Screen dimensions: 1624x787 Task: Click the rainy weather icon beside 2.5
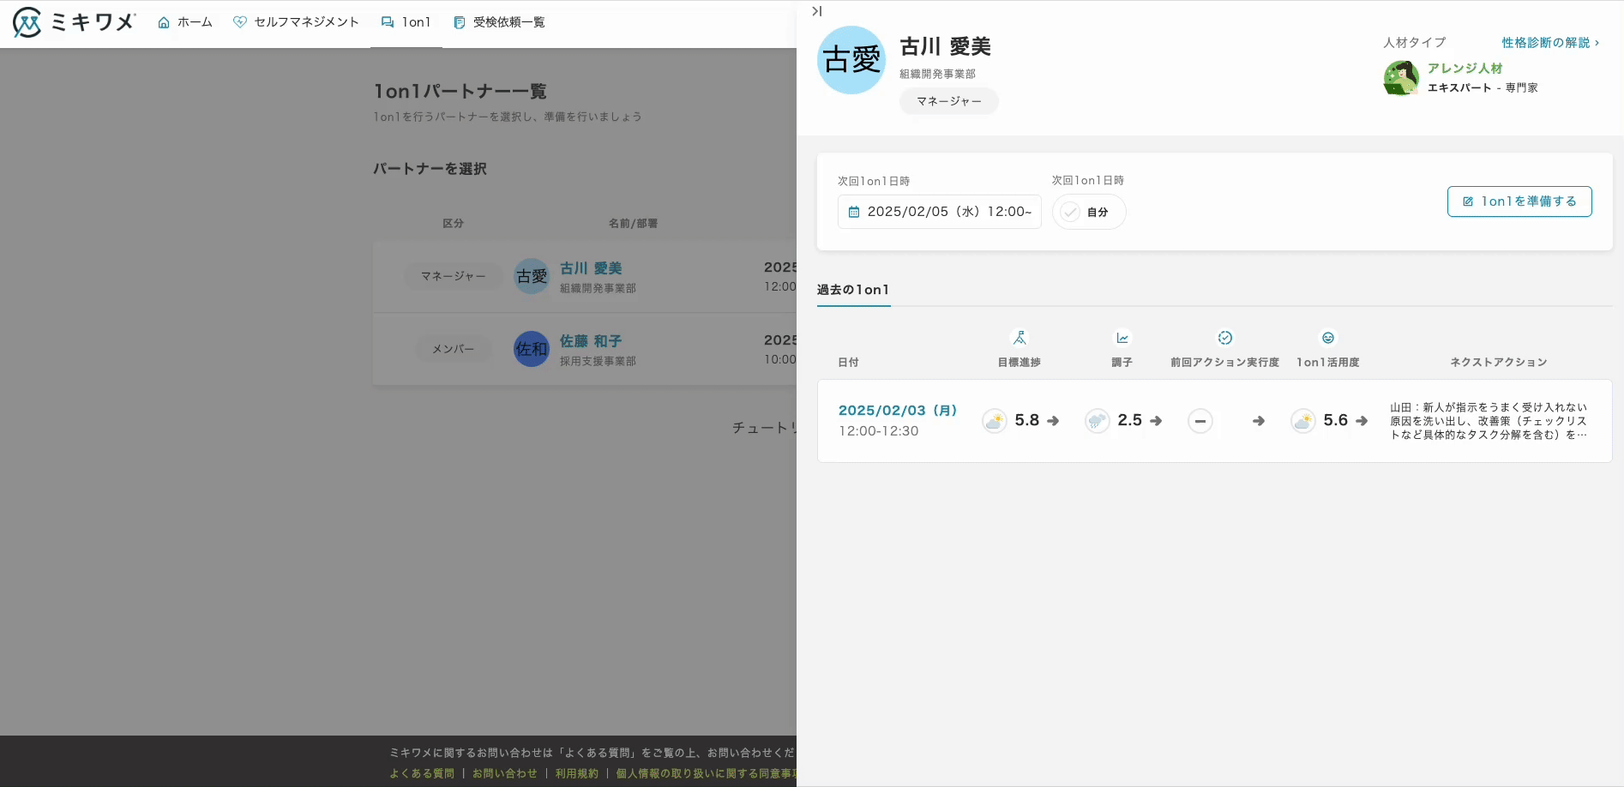click(1097, 421)
